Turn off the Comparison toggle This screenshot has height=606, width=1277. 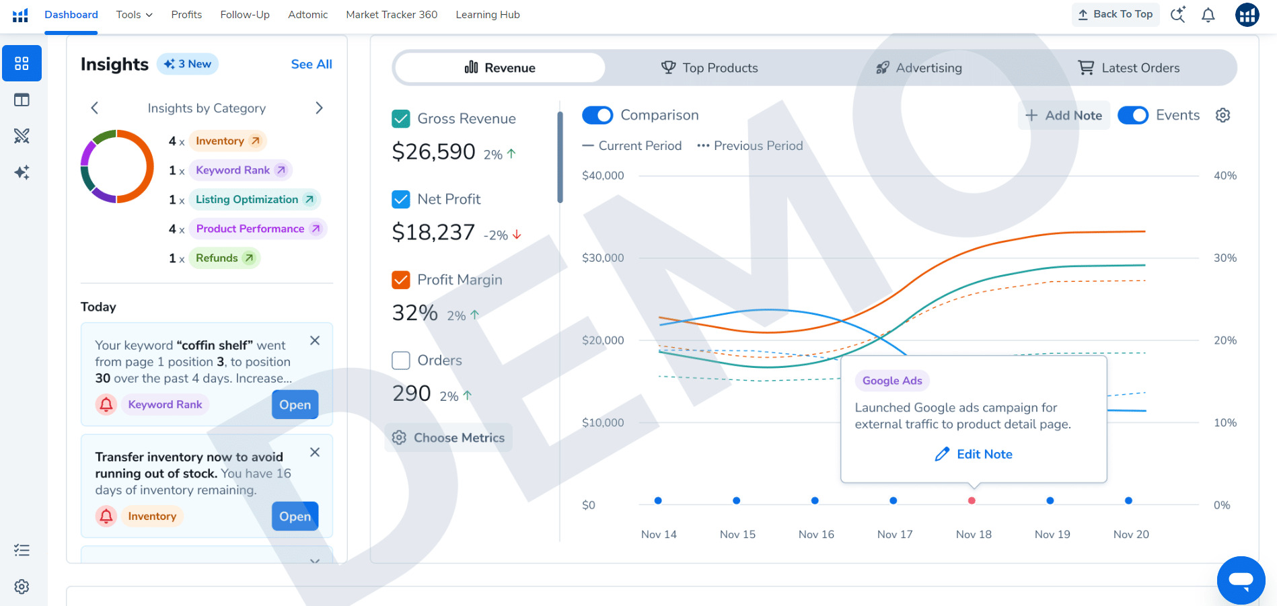tap(597, 115)
